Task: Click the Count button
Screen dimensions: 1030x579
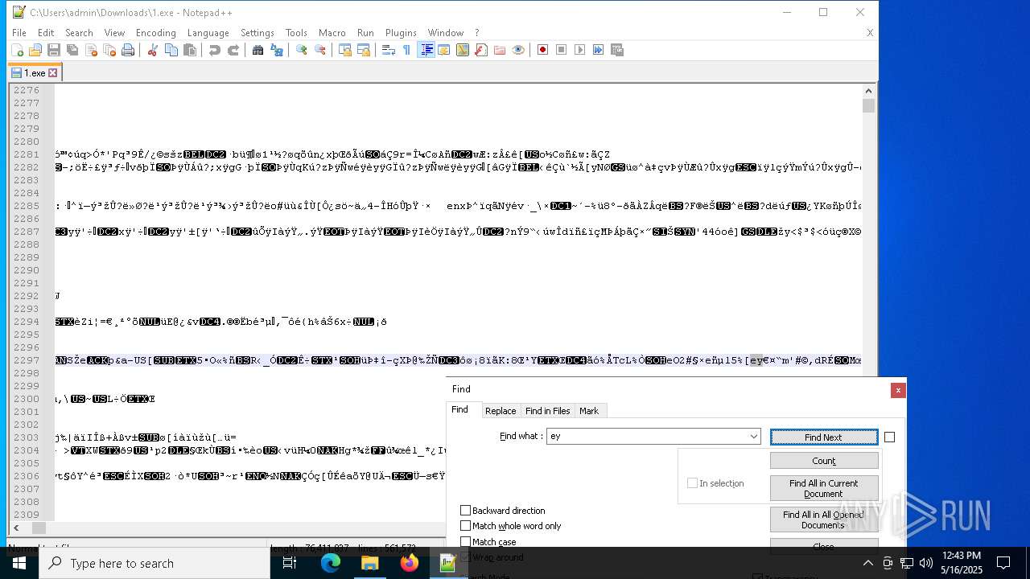Action: (x=823, y=461)
